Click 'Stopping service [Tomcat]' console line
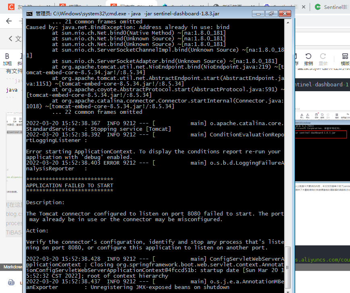350x293 pixels. (131, 129)
